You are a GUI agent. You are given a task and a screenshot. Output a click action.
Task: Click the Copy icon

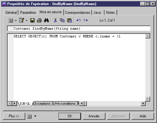coord(62,20)
